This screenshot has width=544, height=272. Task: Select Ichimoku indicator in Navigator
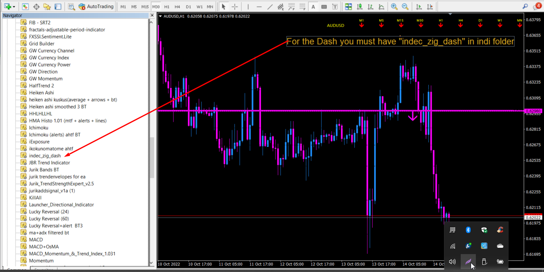coord(39,128)
